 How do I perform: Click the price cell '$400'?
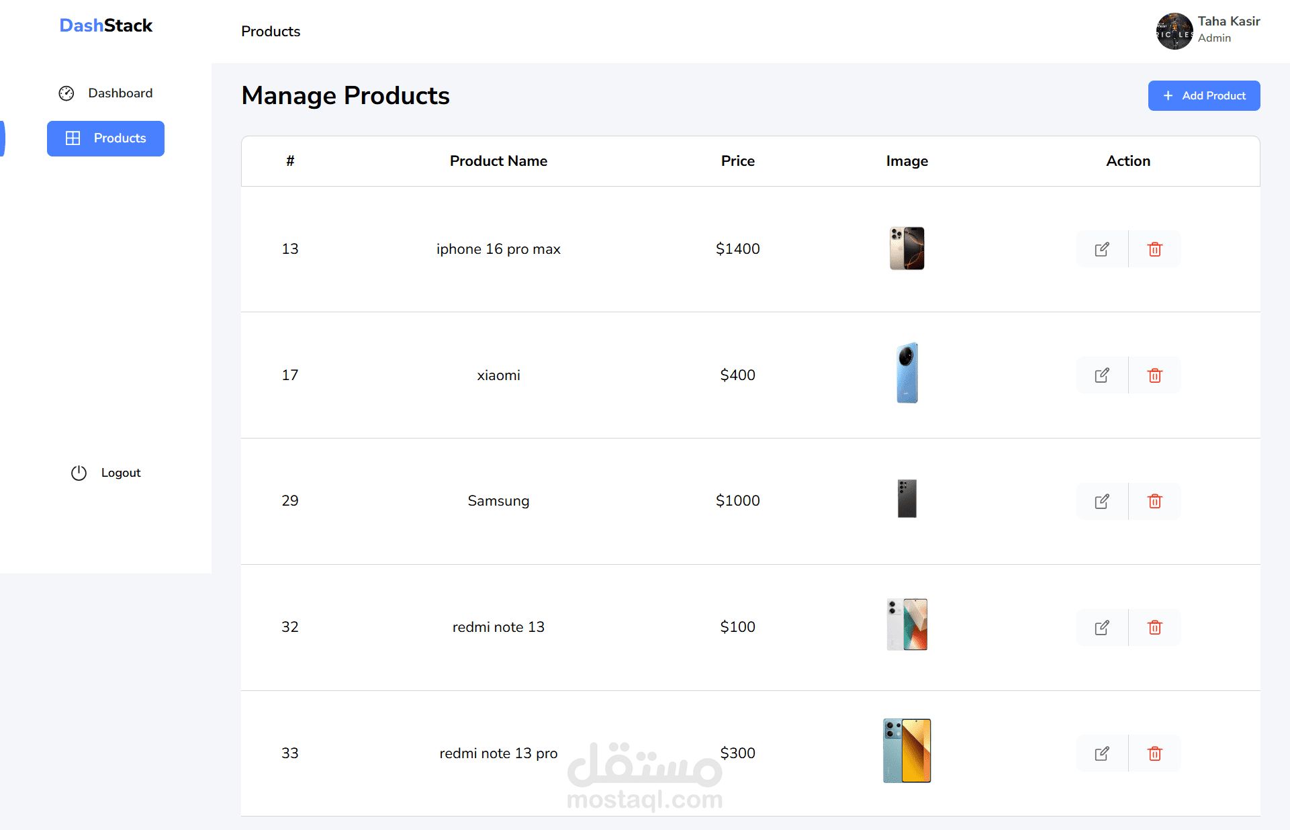738,375
